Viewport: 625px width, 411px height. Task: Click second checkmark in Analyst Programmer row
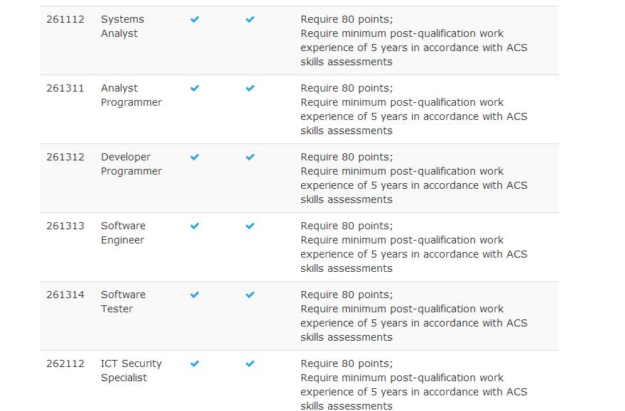(x=250, y=88)
